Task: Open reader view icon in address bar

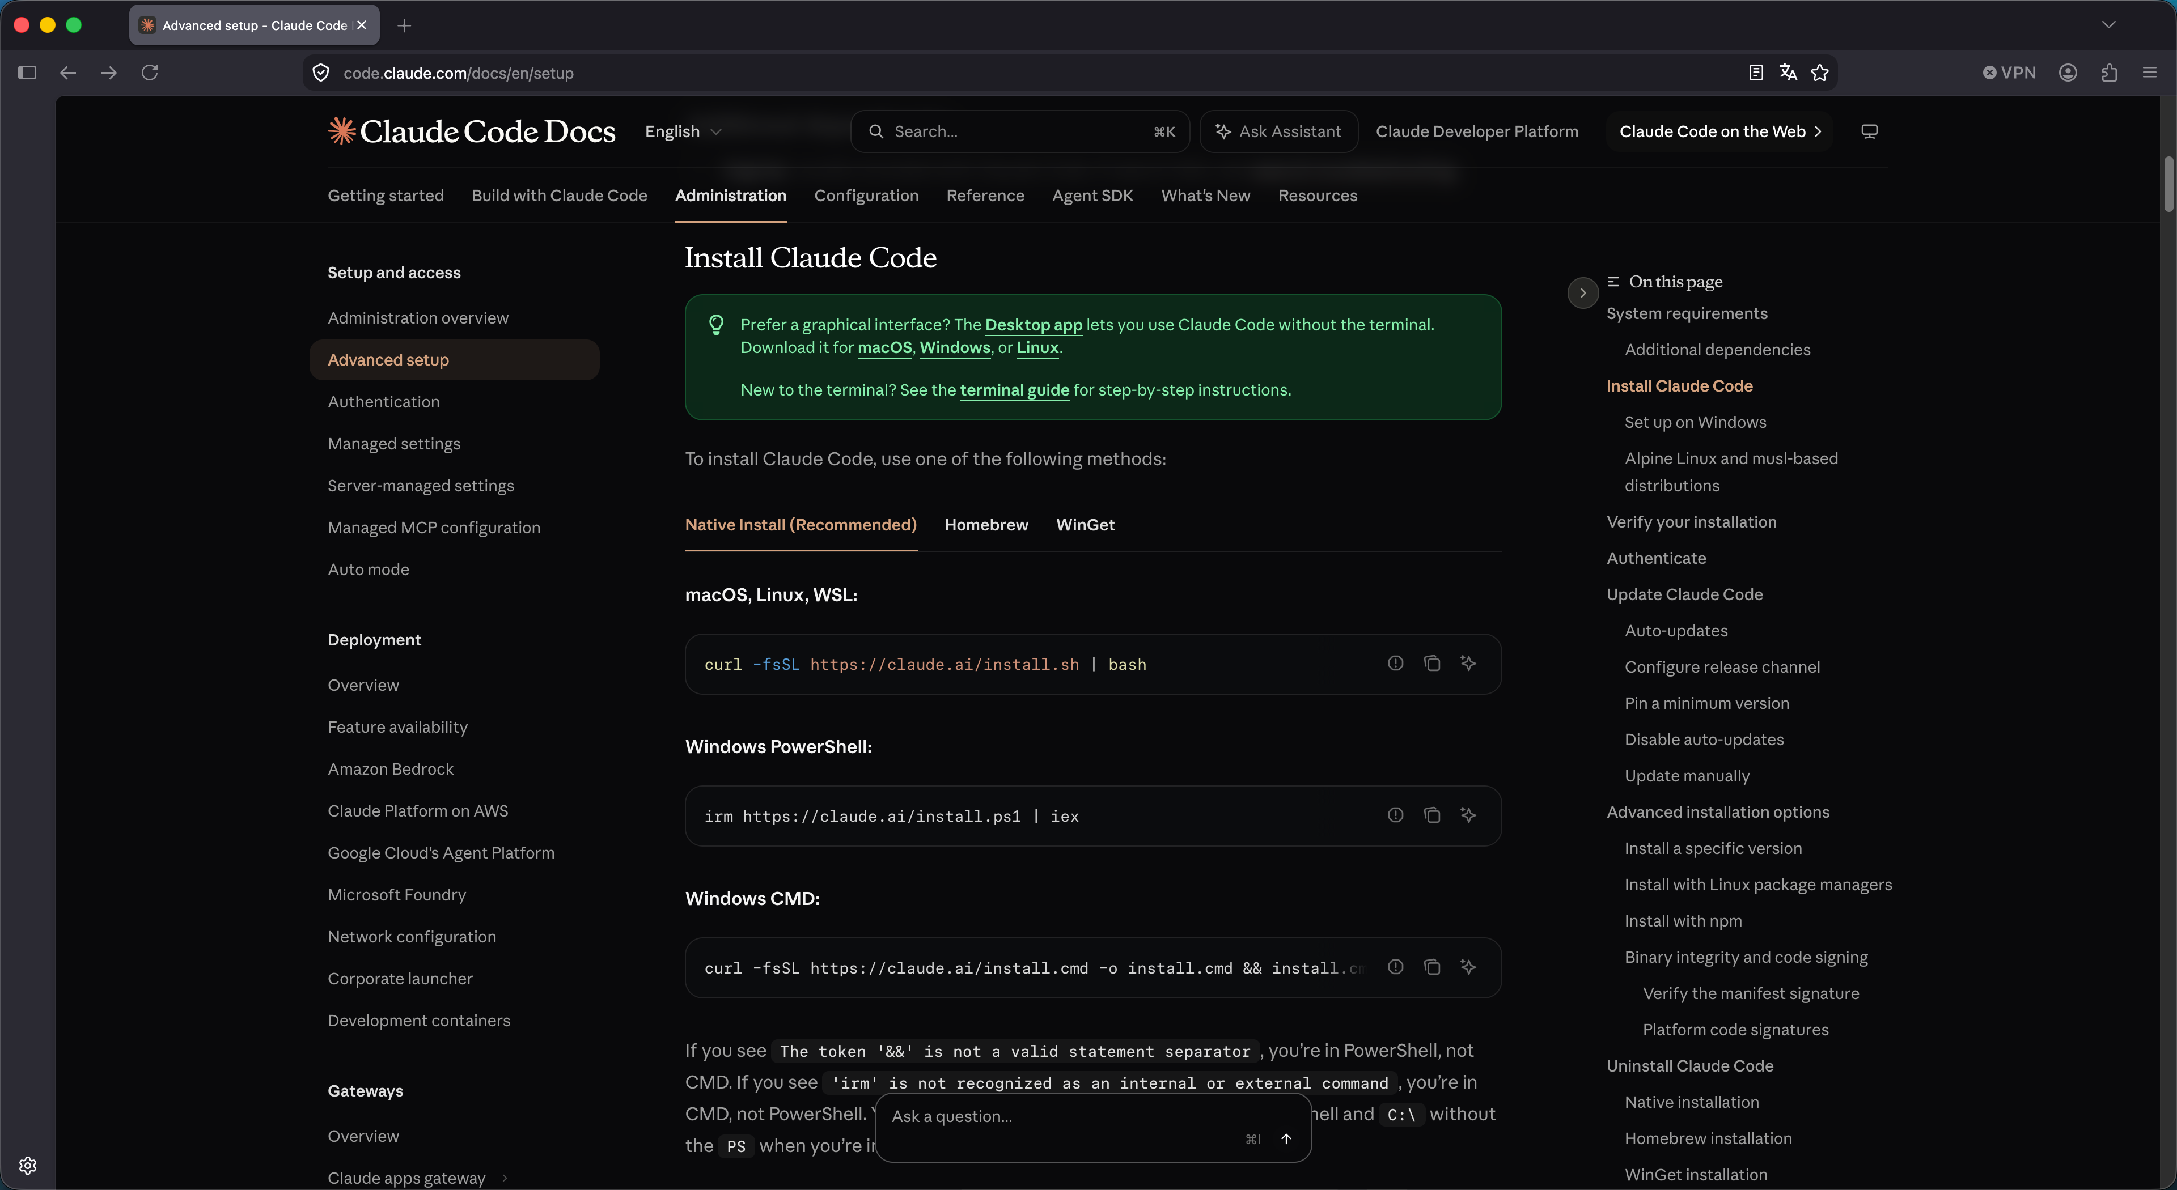Action: click(1755, 73)
